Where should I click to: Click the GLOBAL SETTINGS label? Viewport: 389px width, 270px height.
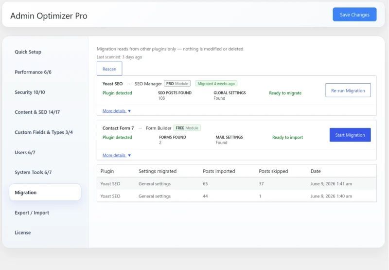click(x=230, y=93)
